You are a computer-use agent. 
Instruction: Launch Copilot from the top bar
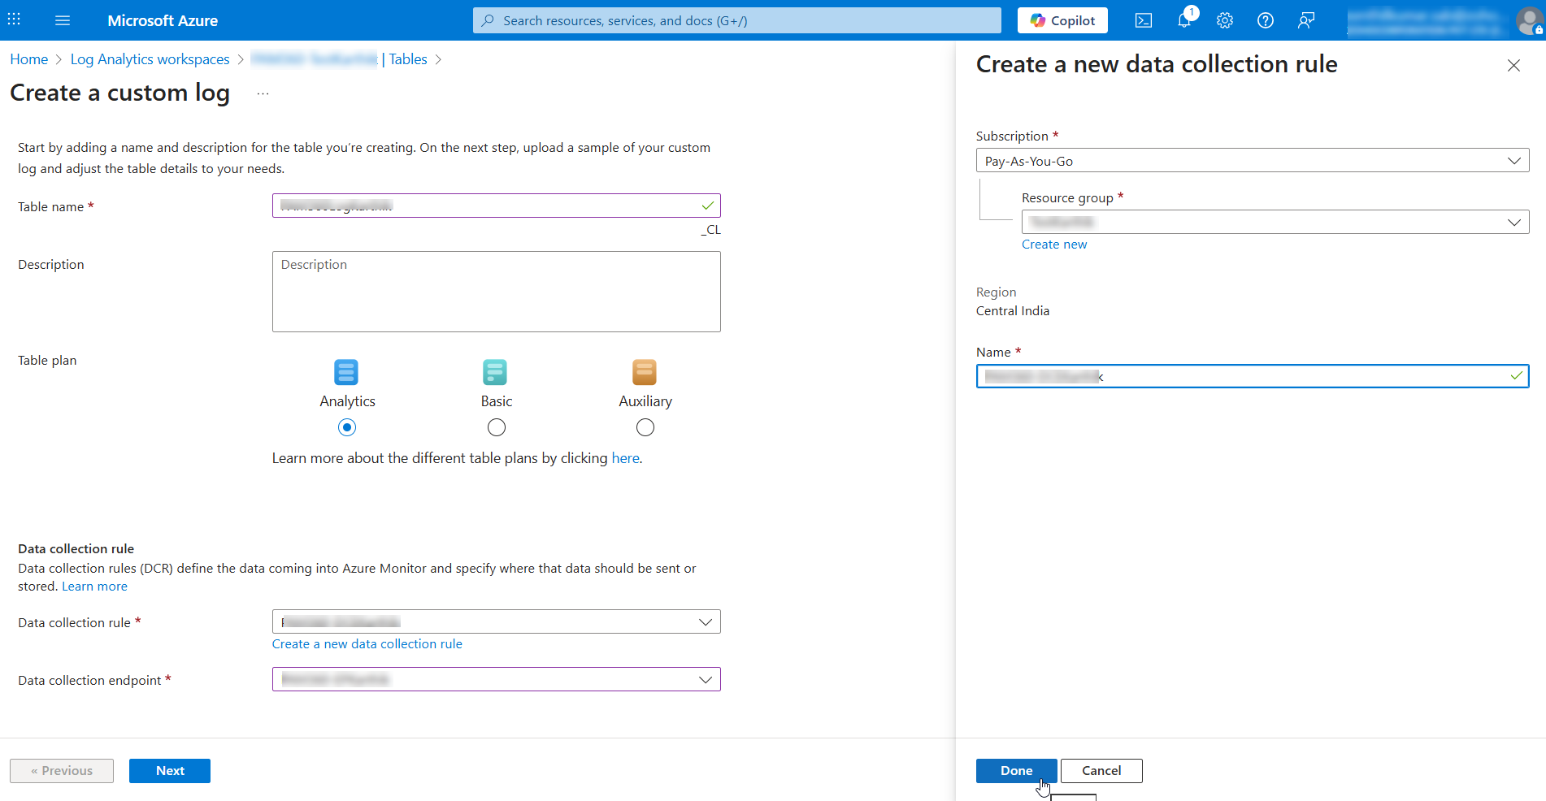click(x=1062, y=19)
